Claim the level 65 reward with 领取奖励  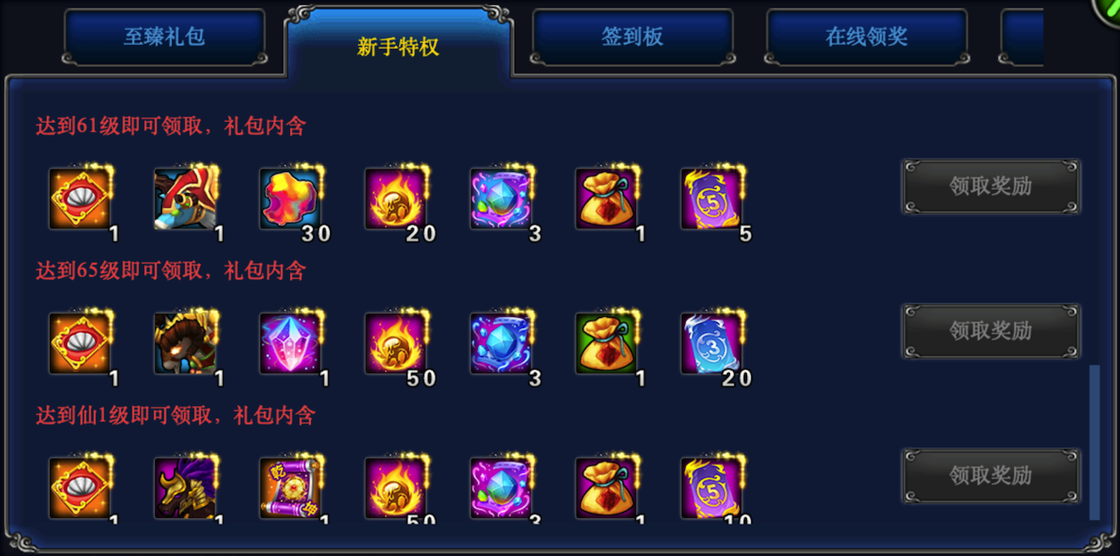point(991,331)
